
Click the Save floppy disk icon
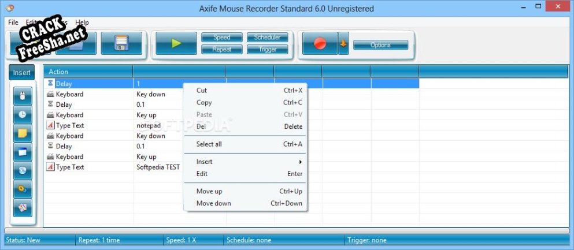click(x=121, y=44)
